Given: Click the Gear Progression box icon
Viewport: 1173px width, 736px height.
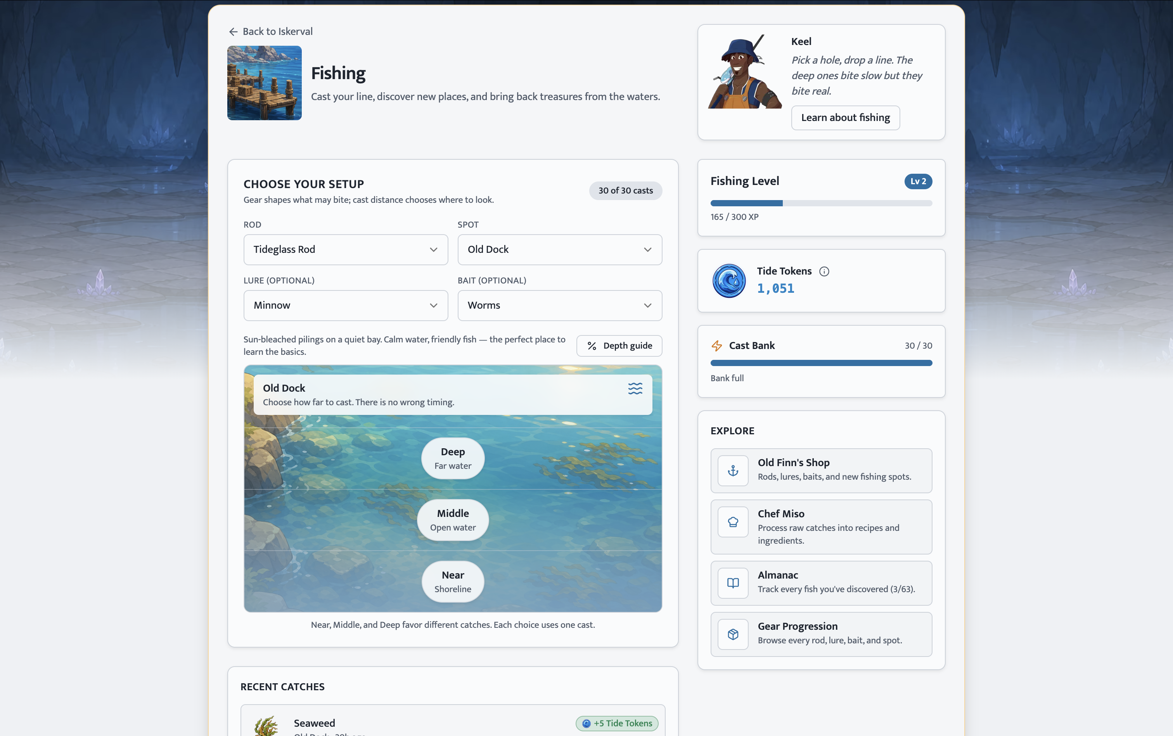Looking at the screenshot, I should tap(733, 634).
